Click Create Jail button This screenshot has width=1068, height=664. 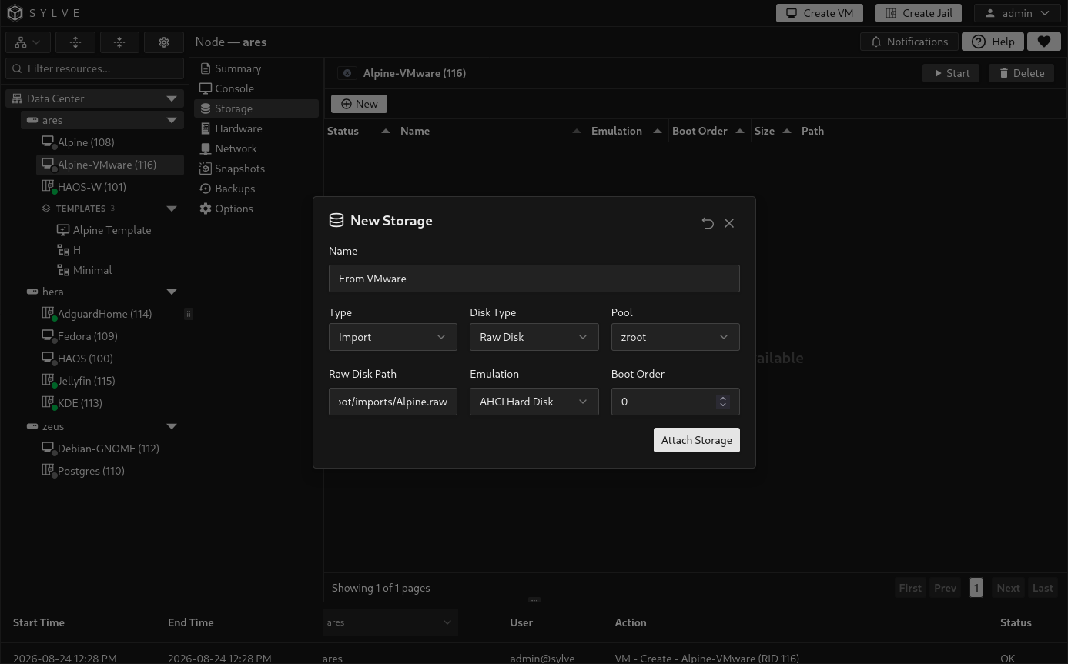coord(919,13)
